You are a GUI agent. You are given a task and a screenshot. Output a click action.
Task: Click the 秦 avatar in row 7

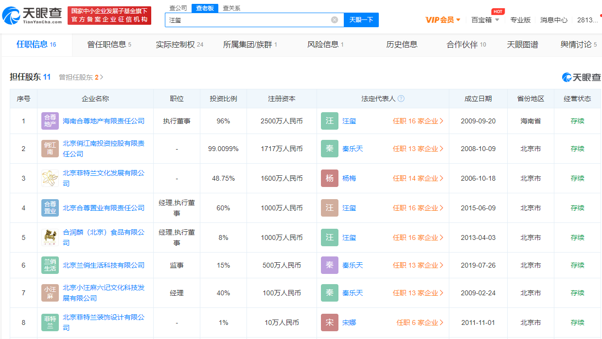tap(330, 293)
